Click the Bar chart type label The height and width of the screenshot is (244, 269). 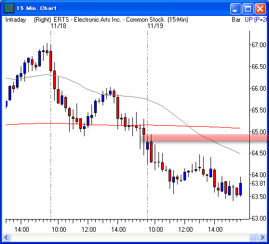[x=236, y=20]
